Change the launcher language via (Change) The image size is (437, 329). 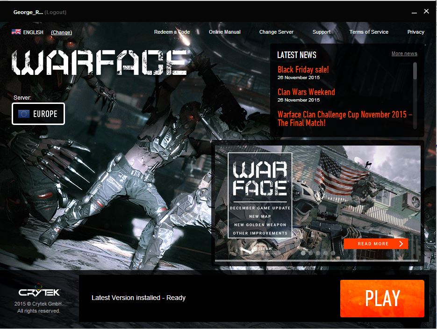tap(61, 32)
